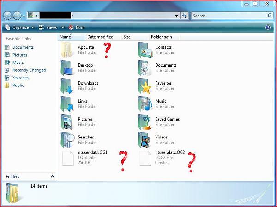Click the 14 items status text

click(x=39, y=186)
